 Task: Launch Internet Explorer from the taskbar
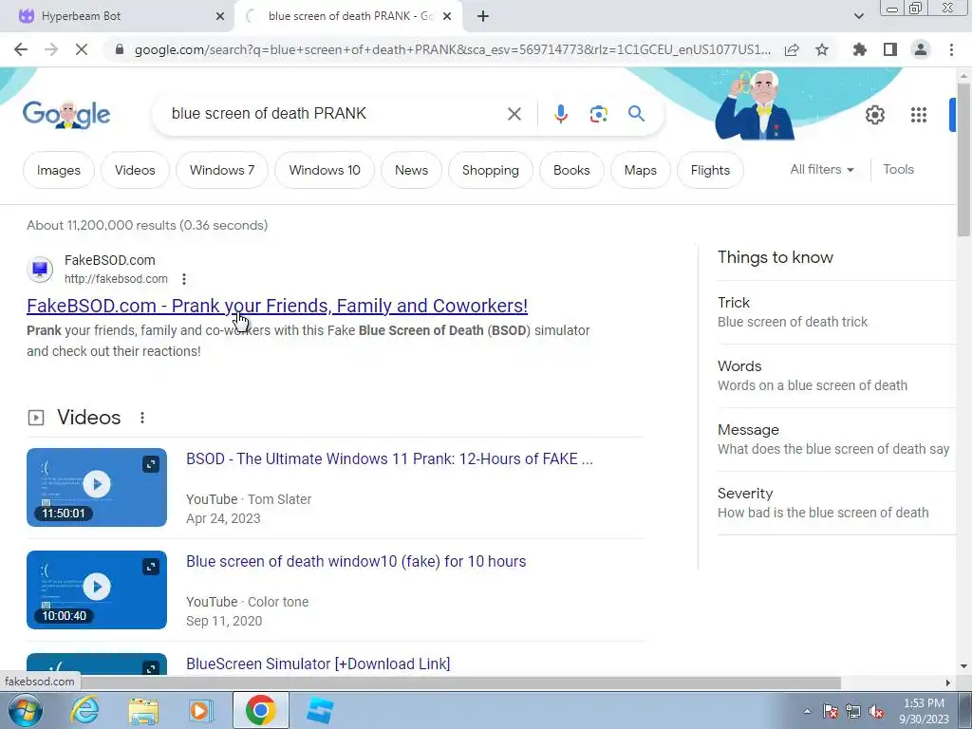(x=84, y=710)
